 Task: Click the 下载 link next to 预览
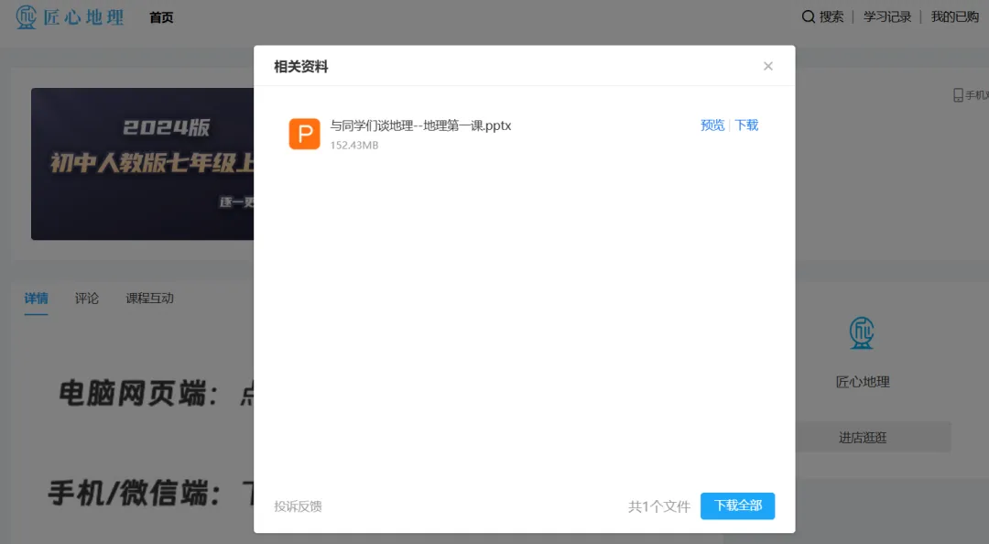pyautogui.click(x=745, y=125)
